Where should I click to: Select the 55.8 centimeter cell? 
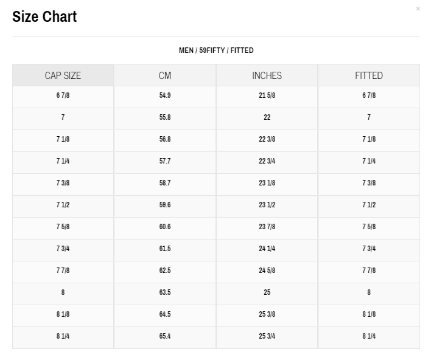click(x=165, y=117)
